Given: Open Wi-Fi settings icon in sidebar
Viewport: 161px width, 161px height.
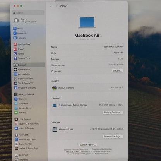Looking at the screenshot, I should [x=15, y=29].
